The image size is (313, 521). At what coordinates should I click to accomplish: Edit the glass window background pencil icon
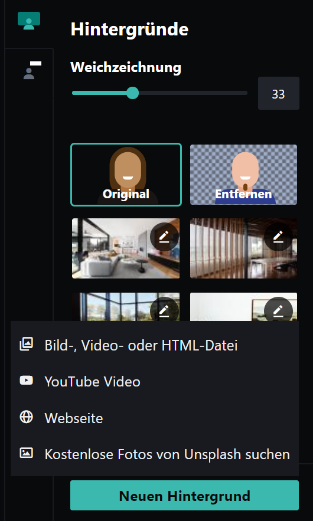[x=164, y=311]
